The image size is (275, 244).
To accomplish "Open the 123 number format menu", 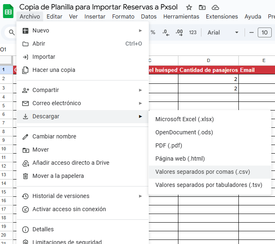I will [193, 32].
